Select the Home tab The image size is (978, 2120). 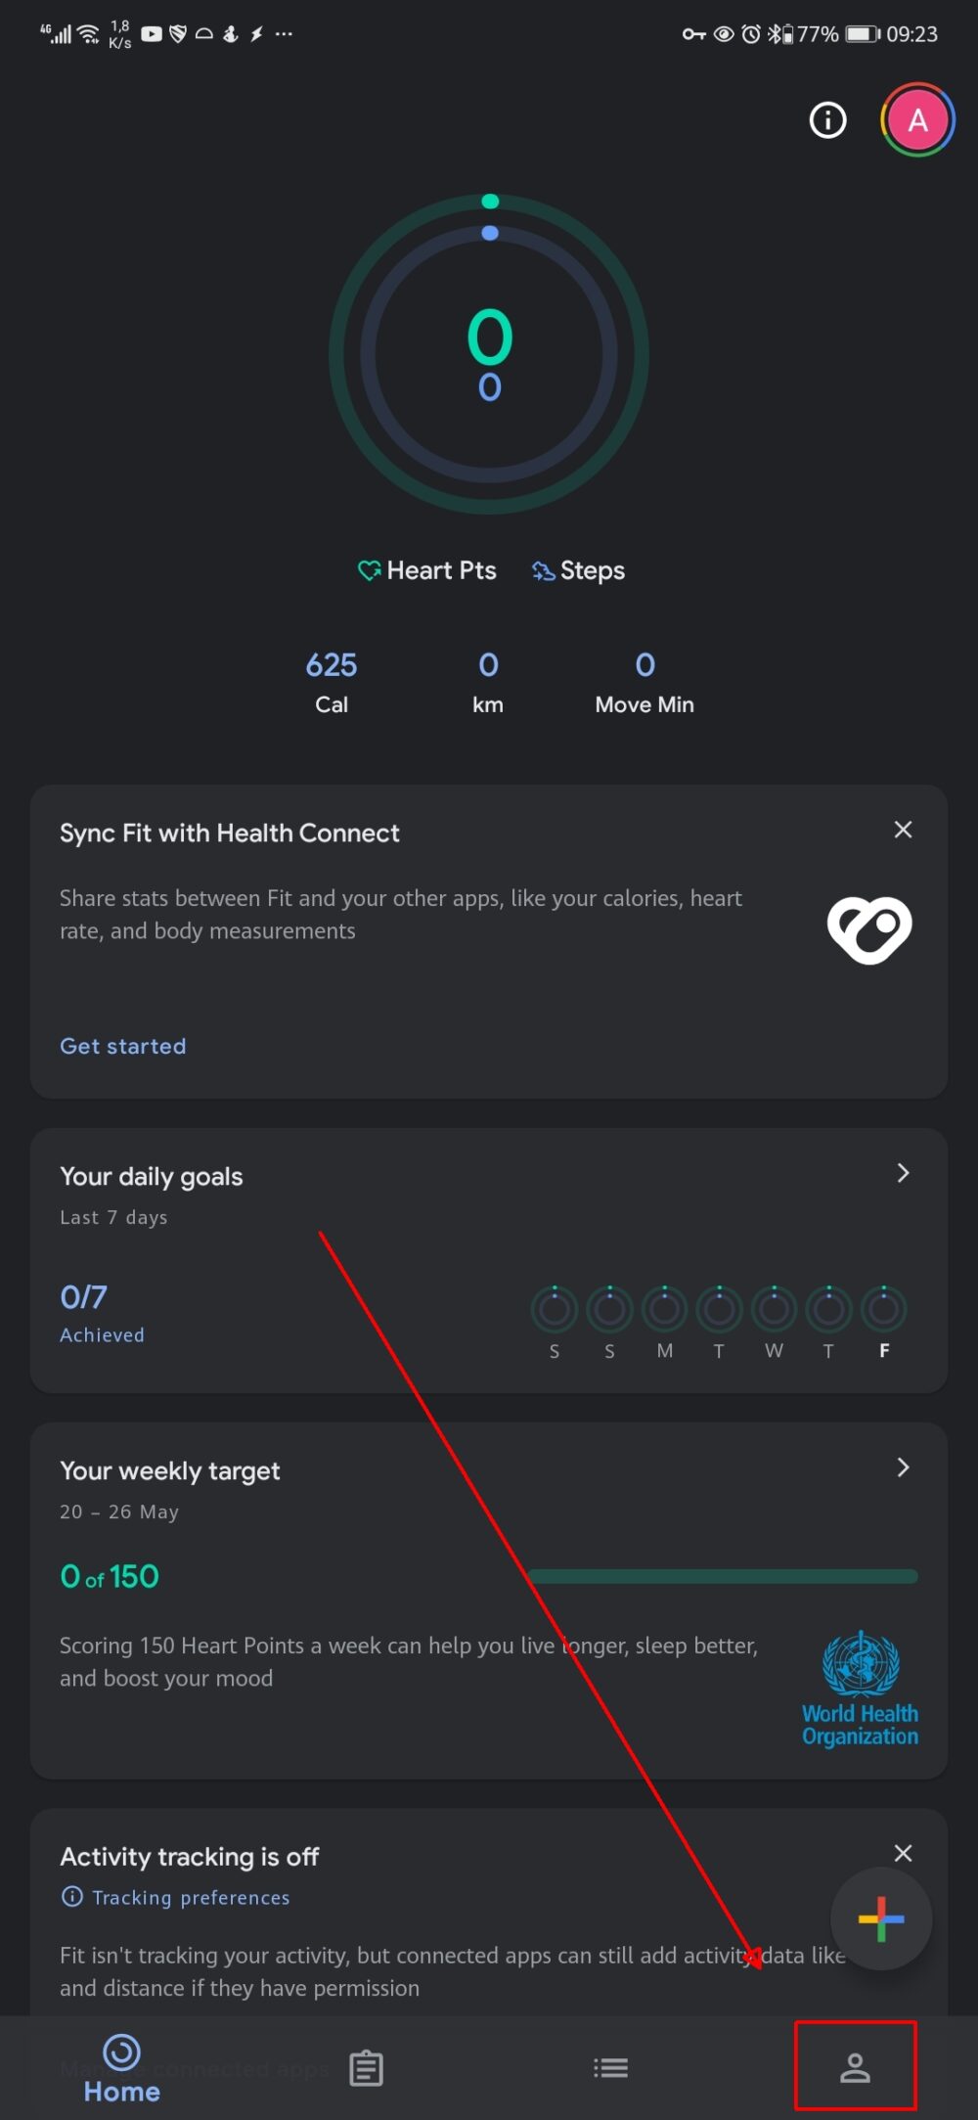point(120,2066)
